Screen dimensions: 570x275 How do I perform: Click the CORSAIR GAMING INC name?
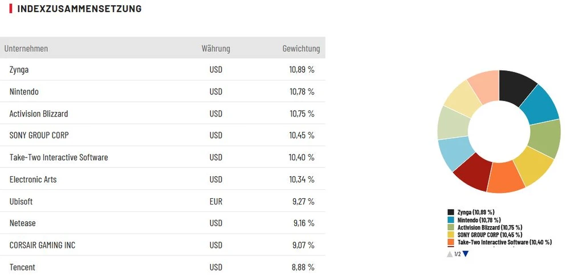pyautogui.click(x=42, y=245)
